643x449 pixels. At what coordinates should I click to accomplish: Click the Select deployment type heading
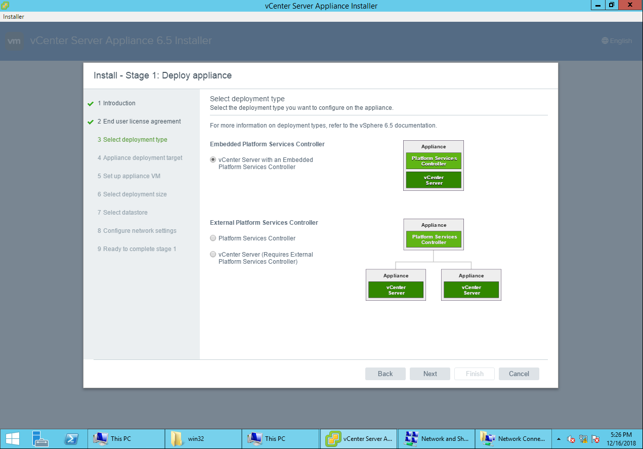click(247, 99)
